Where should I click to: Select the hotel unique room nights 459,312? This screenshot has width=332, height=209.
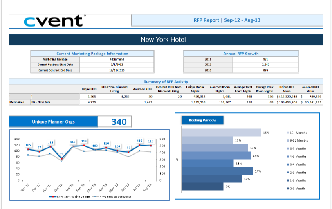coord(199,97)
